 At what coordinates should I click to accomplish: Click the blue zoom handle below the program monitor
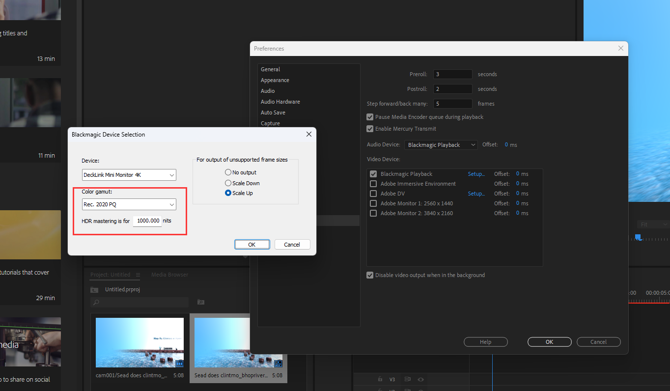point(638,237)
